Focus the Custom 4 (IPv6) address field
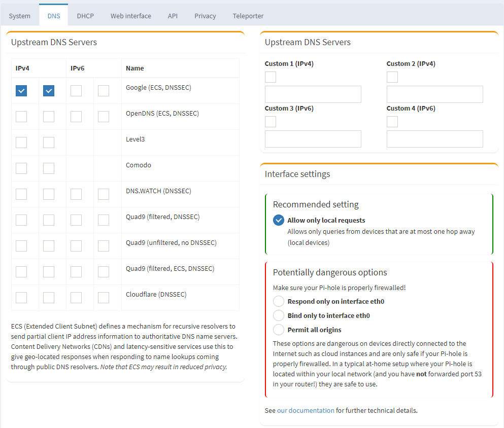504x428 pixels. 435,139
